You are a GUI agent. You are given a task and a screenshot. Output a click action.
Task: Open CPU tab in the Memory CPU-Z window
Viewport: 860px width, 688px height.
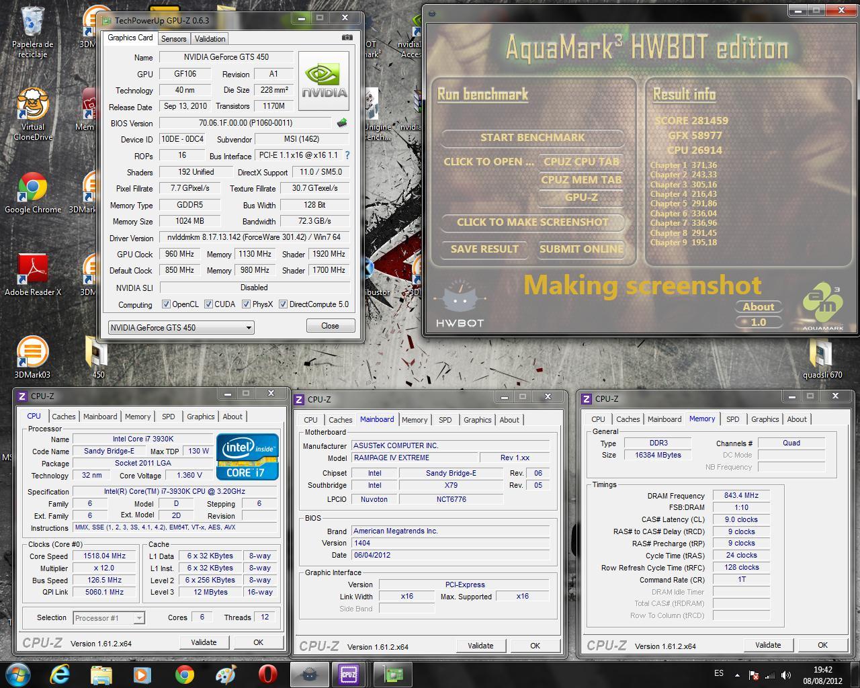click(599, 419)
